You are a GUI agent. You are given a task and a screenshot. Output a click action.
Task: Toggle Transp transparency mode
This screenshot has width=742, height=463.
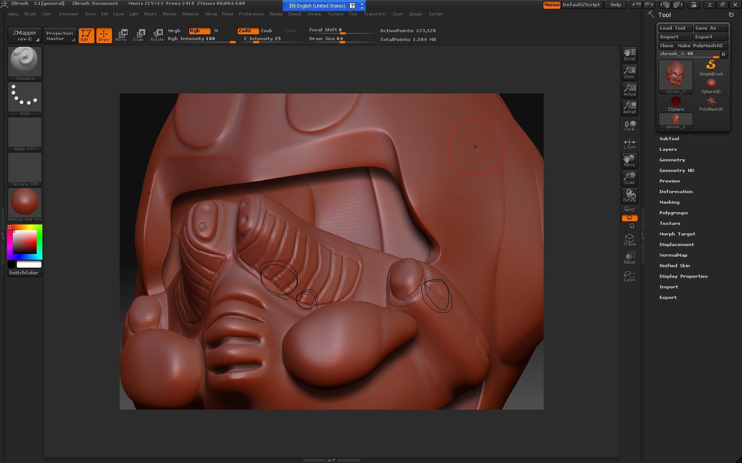click(629, 258)
